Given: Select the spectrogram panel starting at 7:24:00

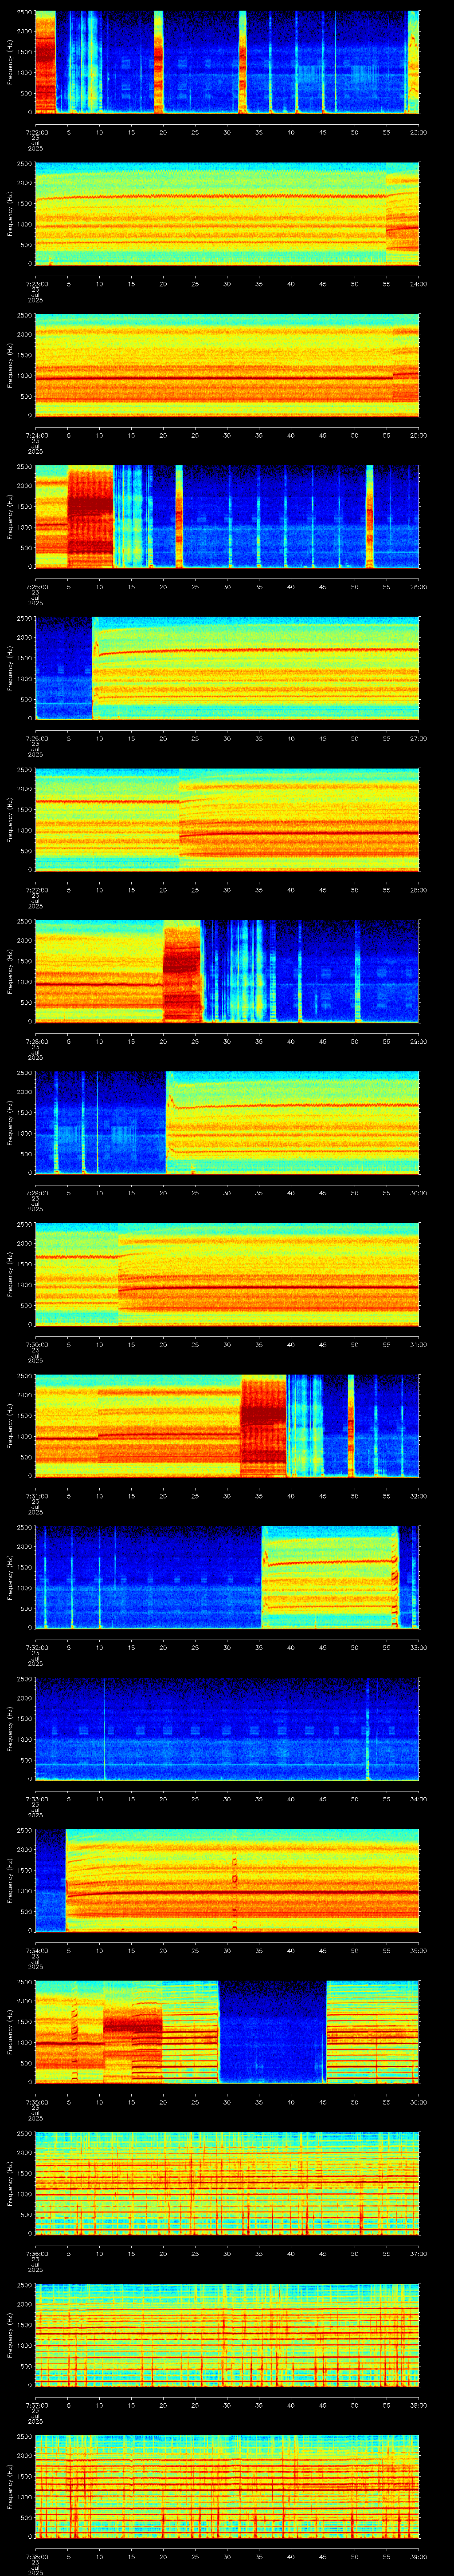Looking at the screenshot, I should [227, 365].
